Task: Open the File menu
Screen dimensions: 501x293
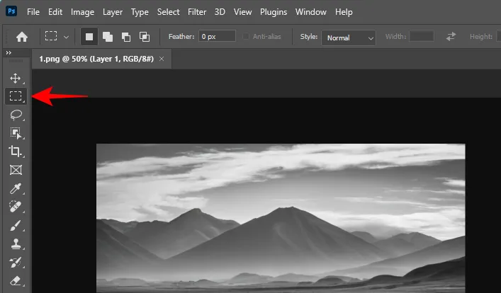Action: (x=33, y=12)
